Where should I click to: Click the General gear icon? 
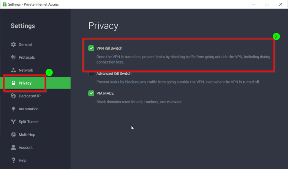[13, 44]
